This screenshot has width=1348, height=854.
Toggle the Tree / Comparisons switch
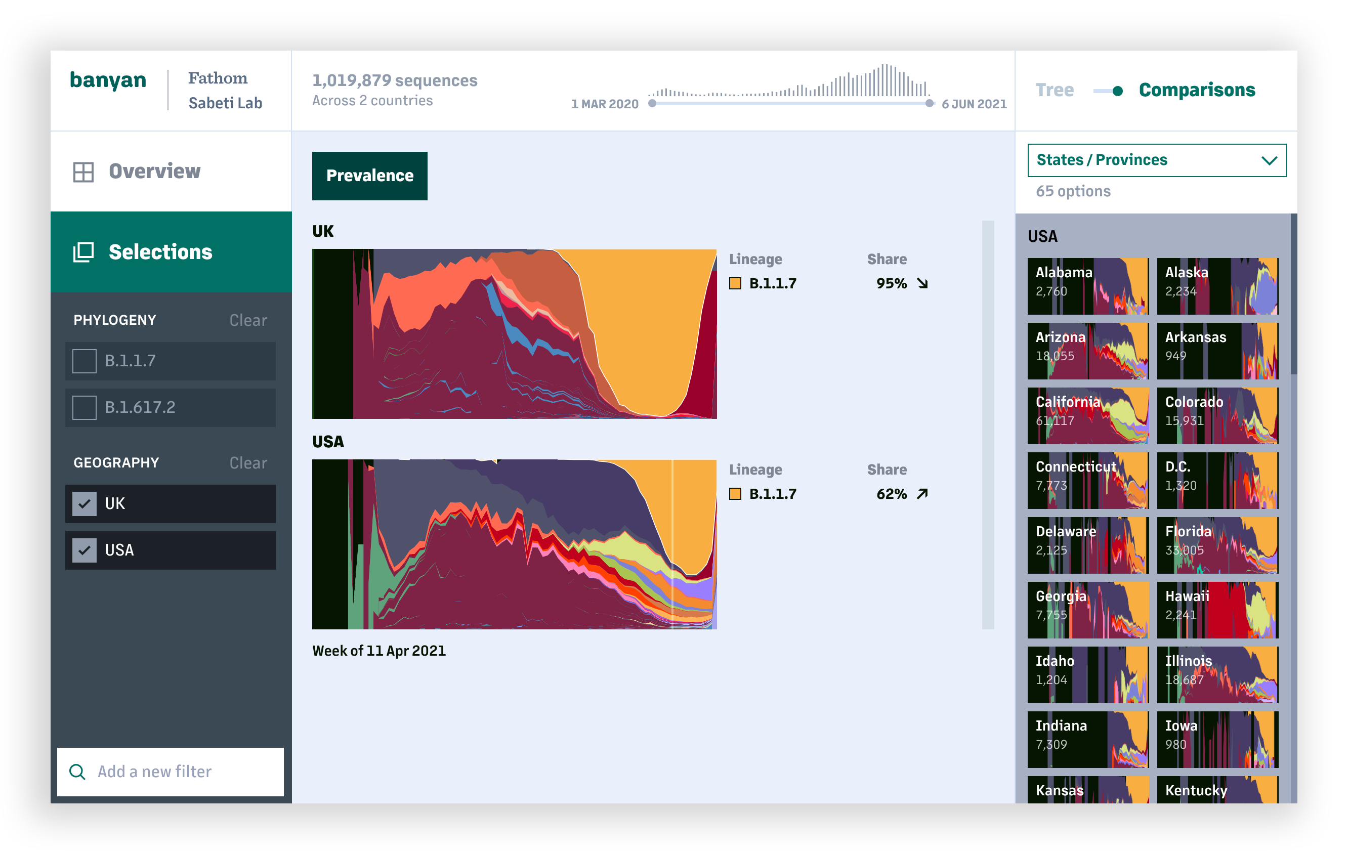pyautogui.click(x=1108, y=91)
